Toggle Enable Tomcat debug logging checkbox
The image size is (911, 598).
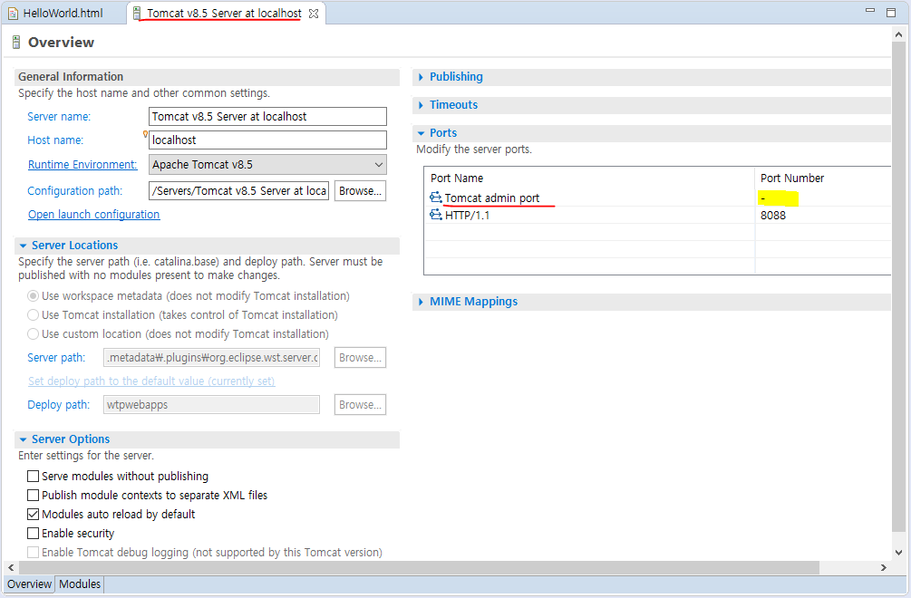34,552
